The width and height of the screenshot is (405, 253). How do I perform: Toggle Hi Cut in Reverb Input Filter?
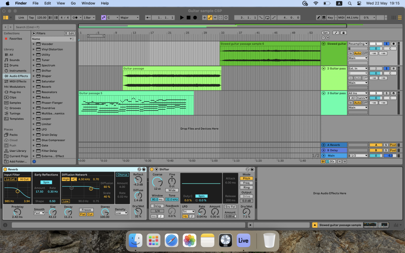click(25, 179)
